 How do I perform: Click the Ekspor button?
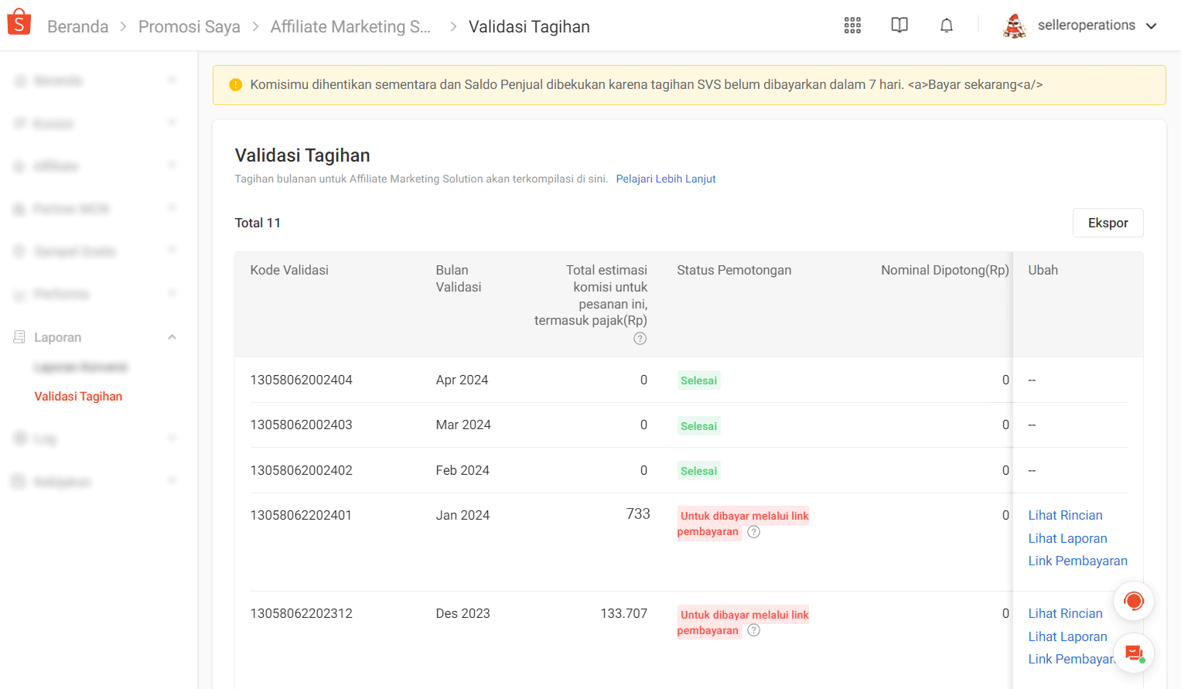(x=1108, y=223)
